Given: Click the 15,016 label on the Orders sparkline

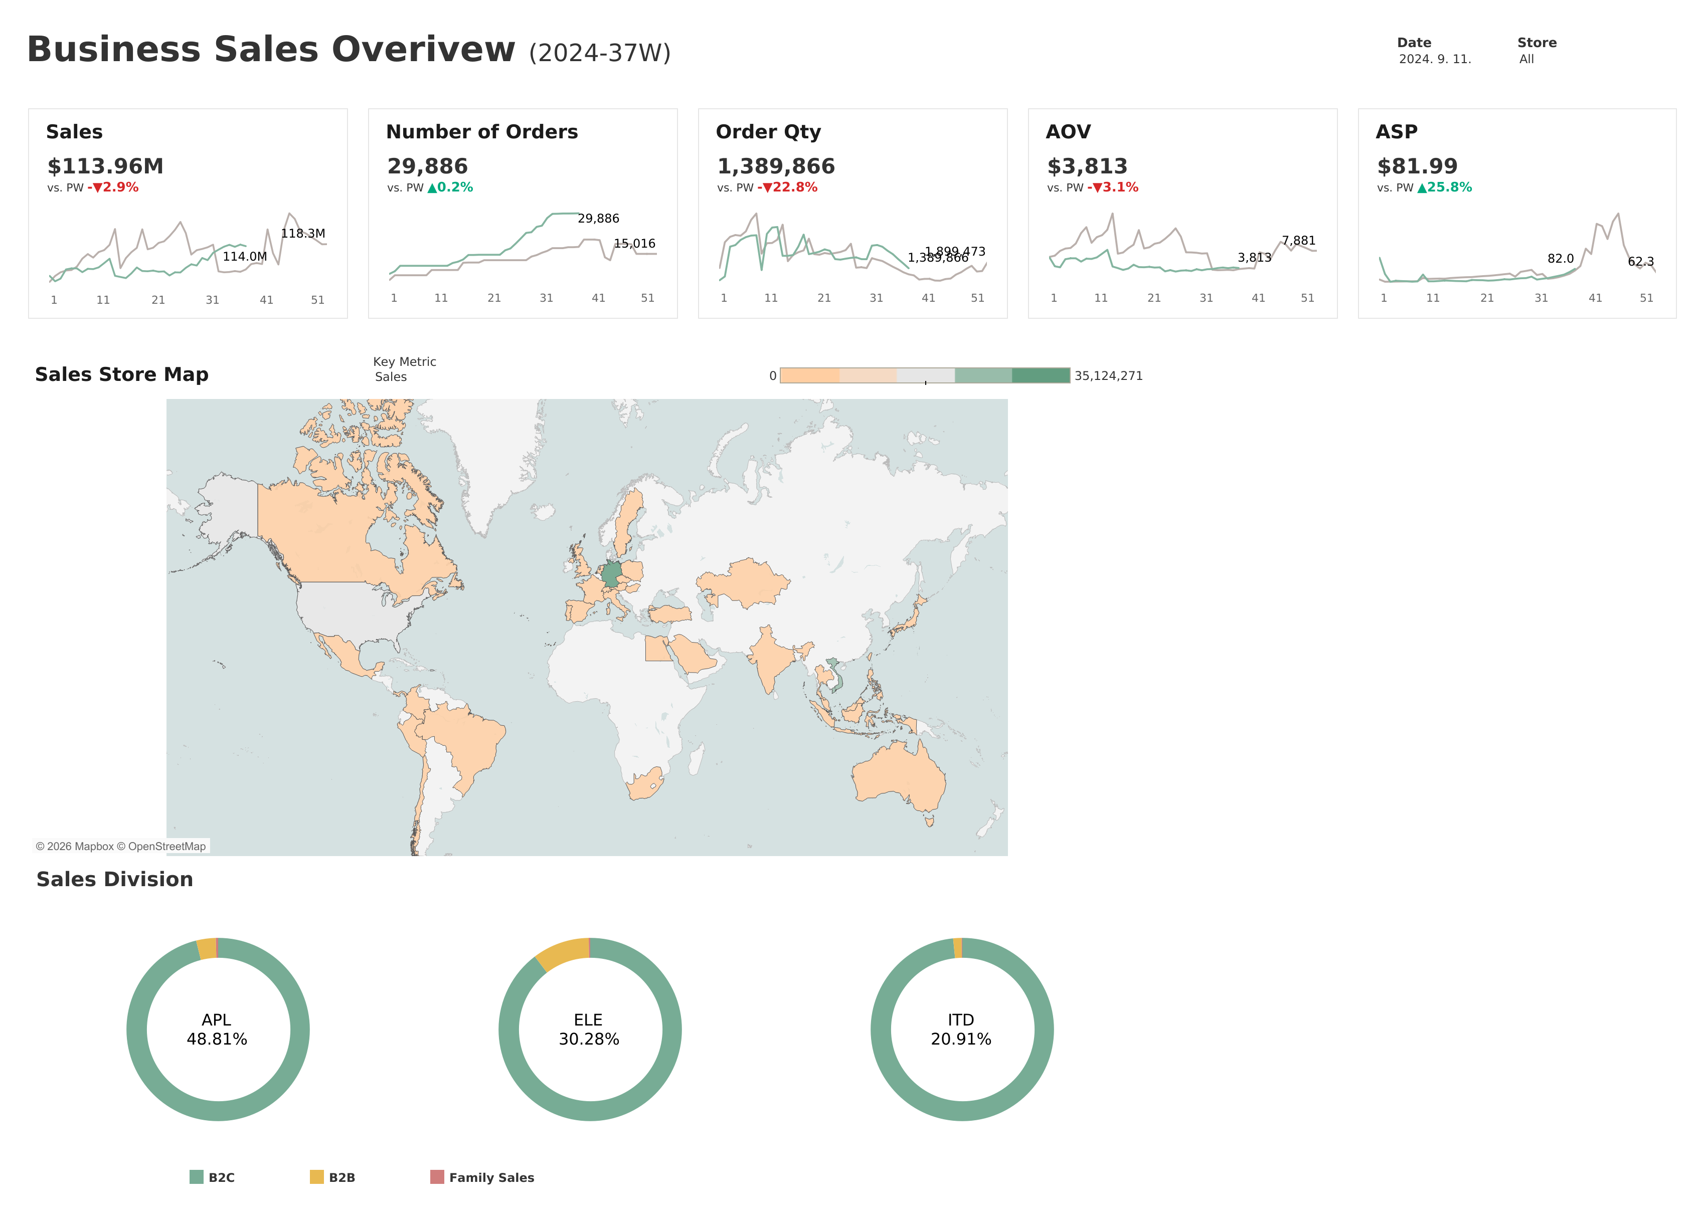Looking at the screenshot, I should click(634, 244).
